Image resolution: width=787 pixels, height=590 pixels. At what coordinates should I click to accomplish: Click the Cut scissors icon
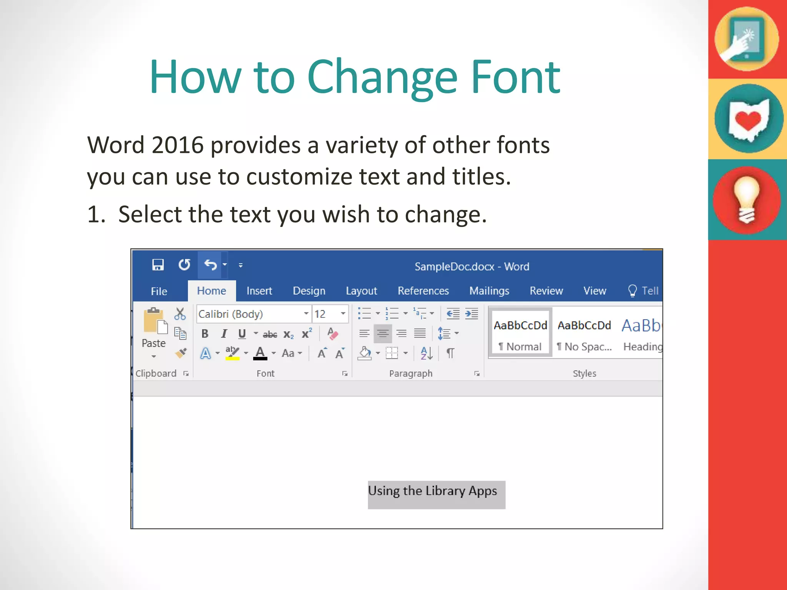(179, 314)
